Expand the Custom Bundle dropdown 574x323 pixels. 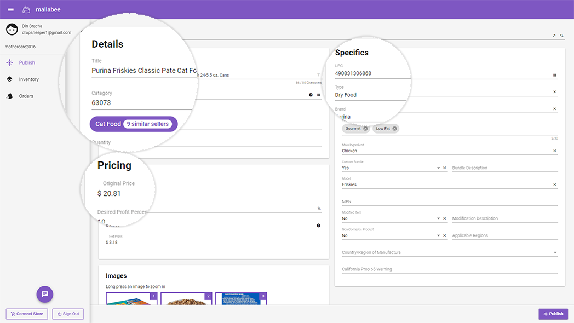438,168
